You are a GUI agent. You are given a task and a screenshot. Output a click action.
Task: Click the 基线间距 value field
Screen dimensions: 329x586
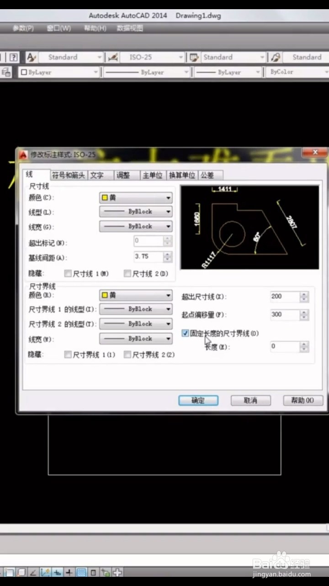149,256
